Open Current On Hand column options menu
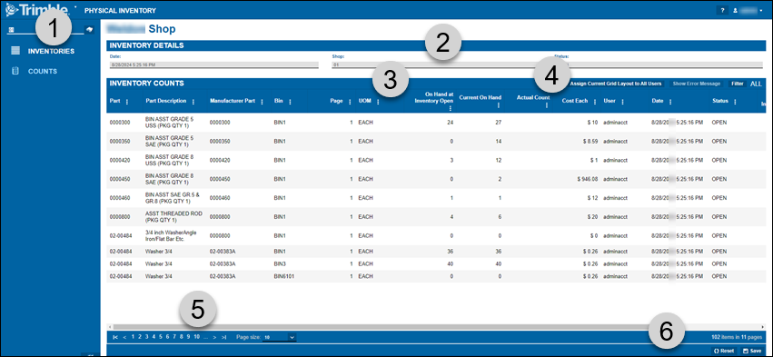This screenshot has width=773, height=357. point(499,105)
